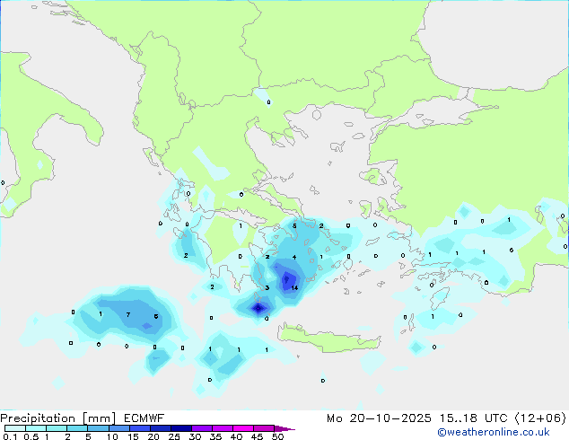The width and height of the screenshot is (569, 440).
Task: Select the 40–45 mm bright pink legend box
Action: (x=243, y=428)
